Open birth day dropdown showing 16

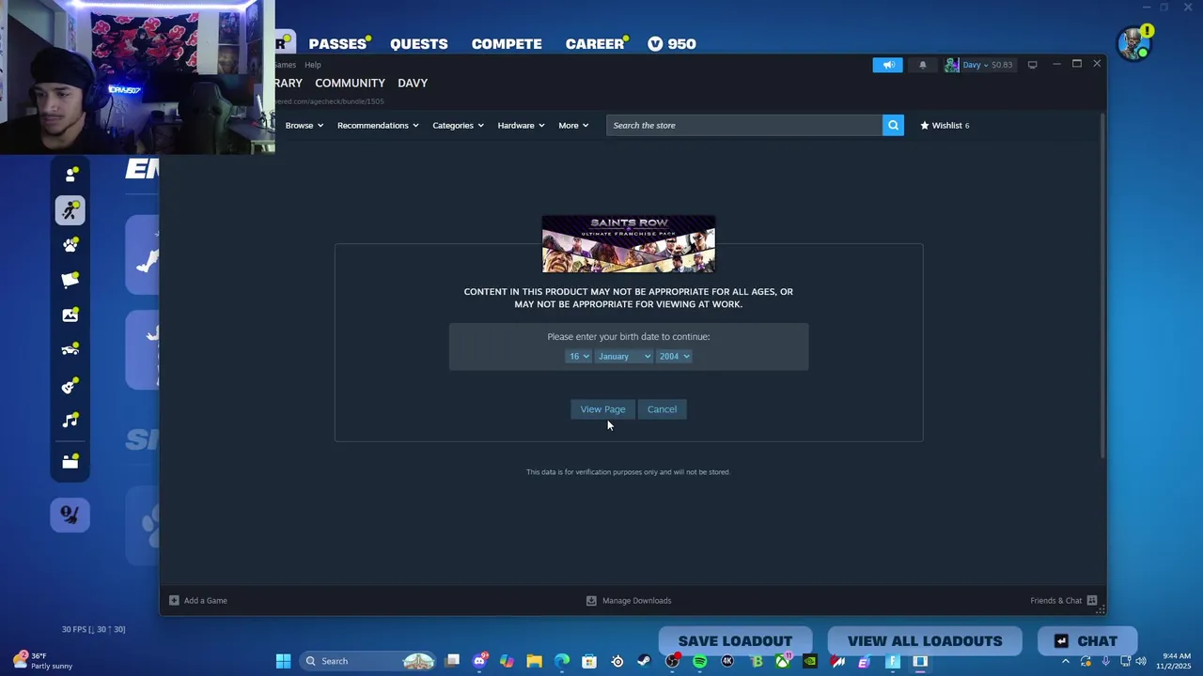[x=578, y=356]
